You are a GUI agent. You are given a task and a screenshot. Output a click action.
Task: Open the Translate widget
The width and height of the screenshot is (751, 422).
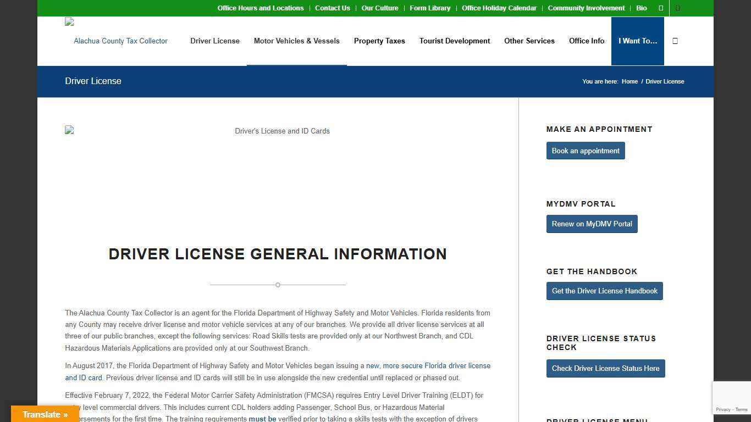45,414
